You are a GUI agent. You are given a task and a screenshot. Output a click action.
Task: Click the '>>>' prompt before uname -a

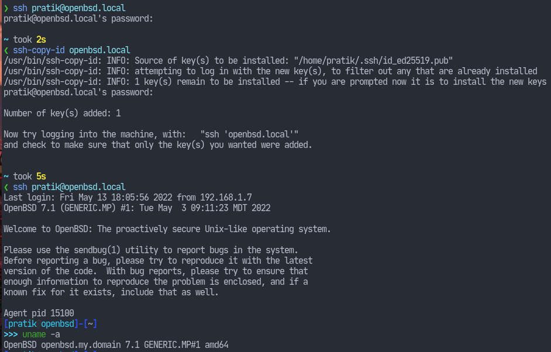point(11,334)
